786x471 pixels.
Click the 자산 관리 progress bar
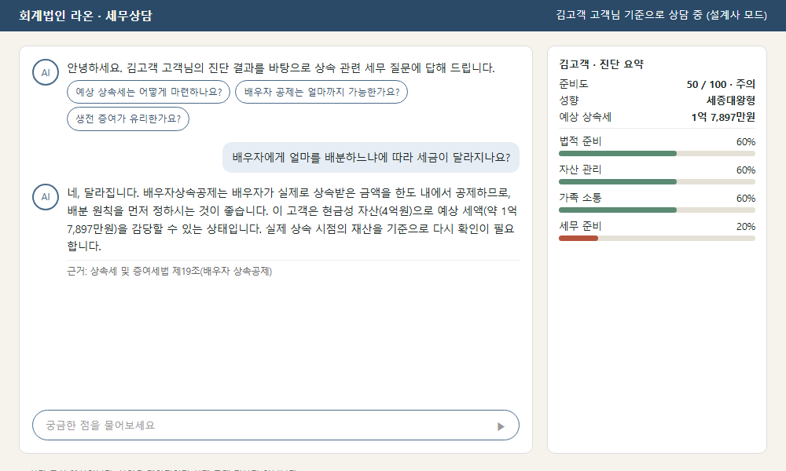[x=656, y=181]
